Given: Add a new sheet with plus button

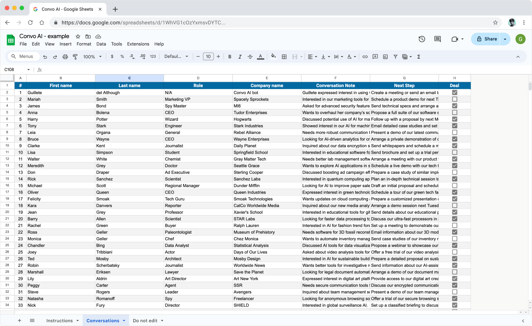Looking at the screenshot, I should click(20, 320).
